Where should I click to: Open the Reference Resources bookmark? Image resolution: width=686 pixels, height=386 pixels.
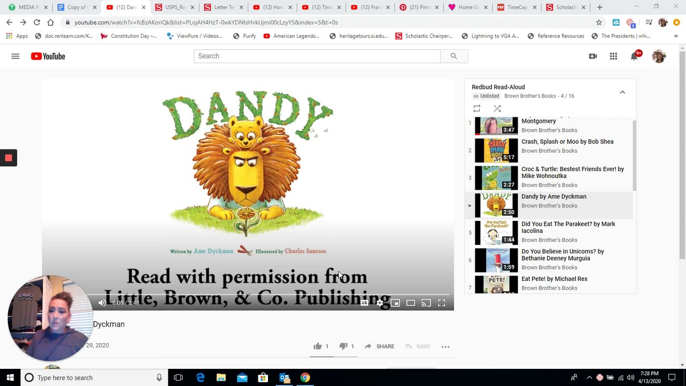[556, 36]
